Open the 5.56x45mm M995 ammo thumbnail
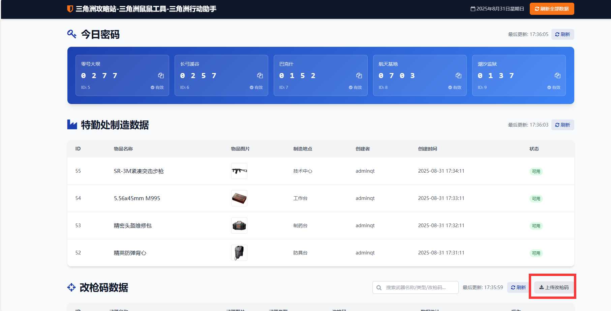This screenshot has height=311, width=611. (x=239, y=198)
